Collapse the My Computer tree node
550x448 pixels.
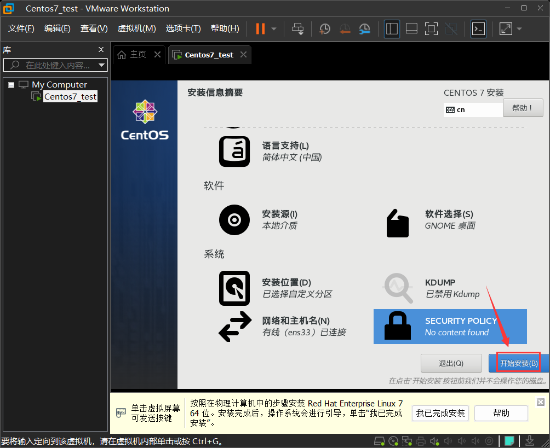[x=11, y=85]
